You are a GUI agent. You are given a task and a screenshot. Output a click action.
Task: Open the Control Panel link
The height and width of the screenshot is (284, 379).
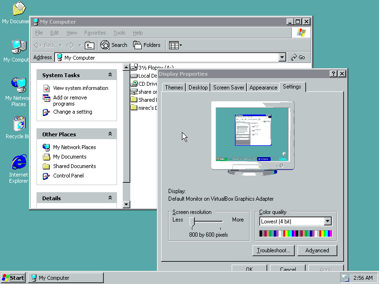pos(68,176)
